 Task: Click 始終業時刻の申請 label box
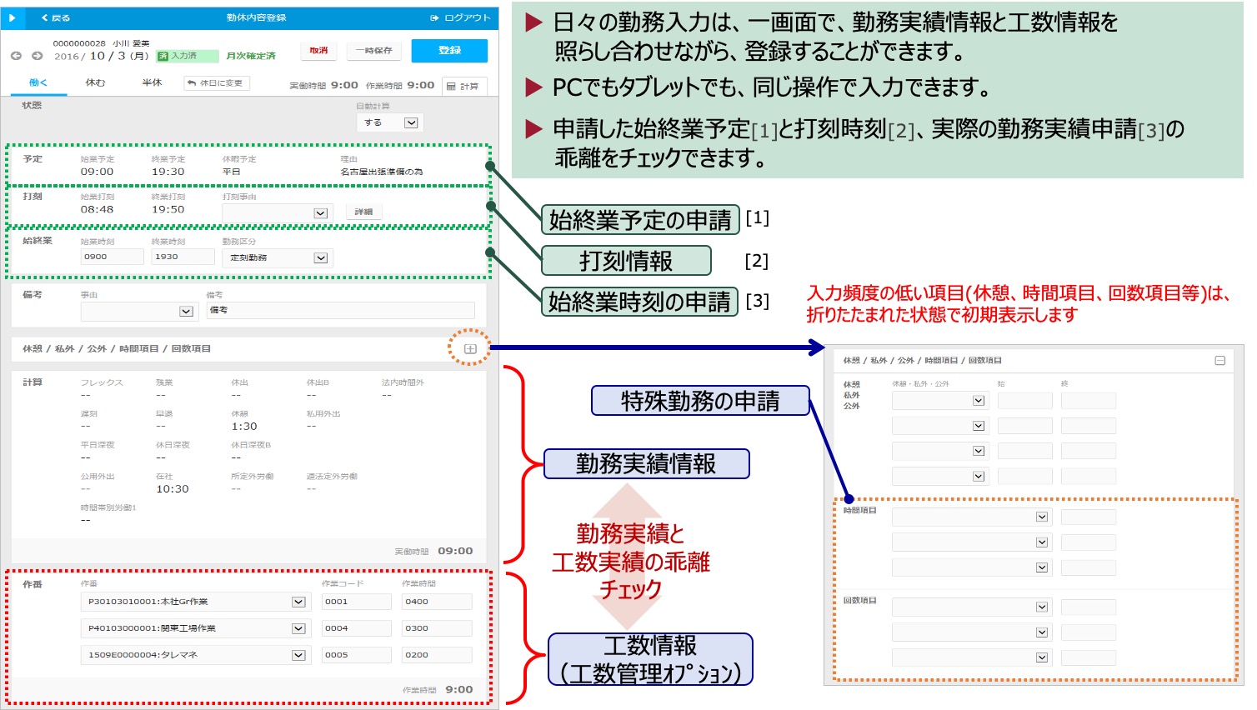[x=640, y=302]
